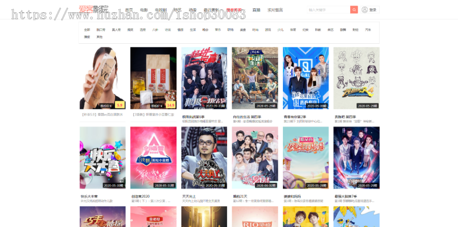Select the 时尚 category filter
The image size is (458, 227).
pos(255,30)
